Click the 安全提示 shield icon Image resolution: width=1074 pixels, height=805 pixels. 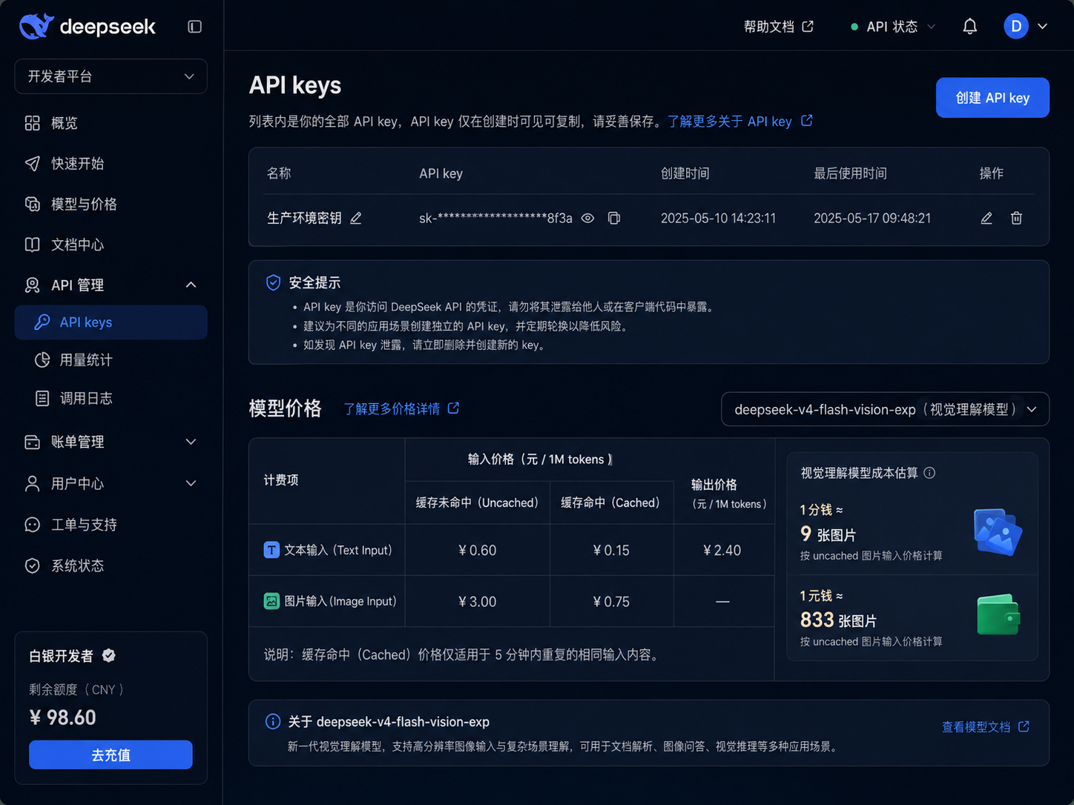[273, 282]
